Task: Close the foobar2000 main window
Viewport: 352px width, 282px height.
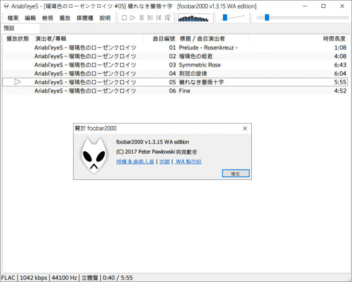Action: coord(342,6)
